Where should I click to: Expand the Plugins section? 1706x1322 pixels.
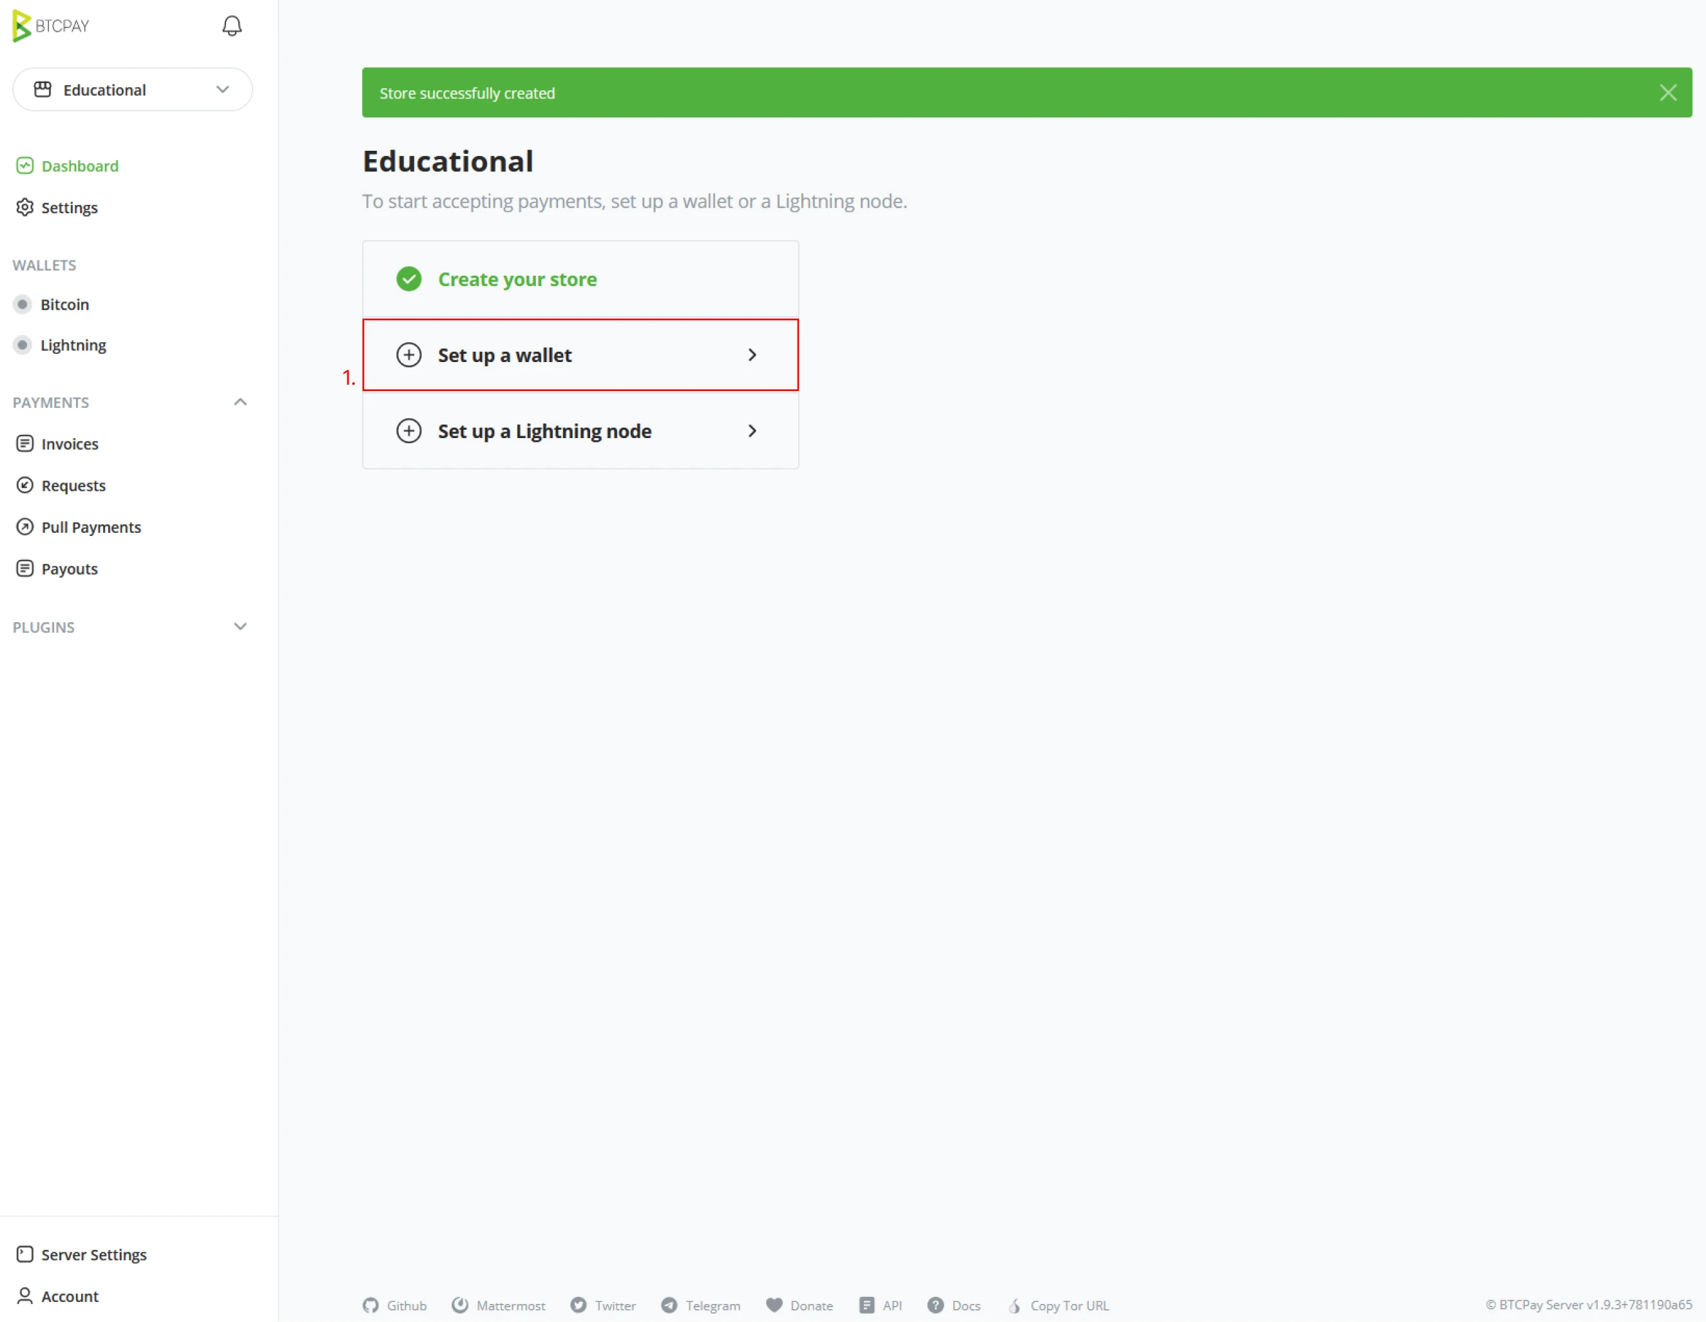coord(240,627)
